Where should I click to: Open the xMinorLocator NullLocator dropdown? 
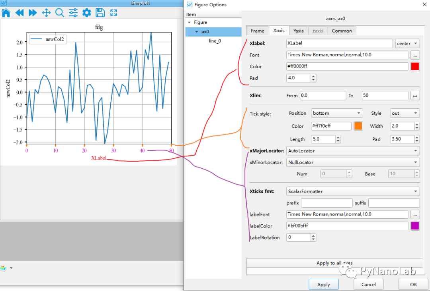point(353,162)
